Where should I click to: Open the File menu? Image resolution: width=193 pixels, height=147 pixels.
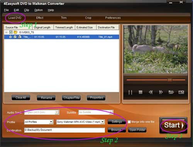6,10
